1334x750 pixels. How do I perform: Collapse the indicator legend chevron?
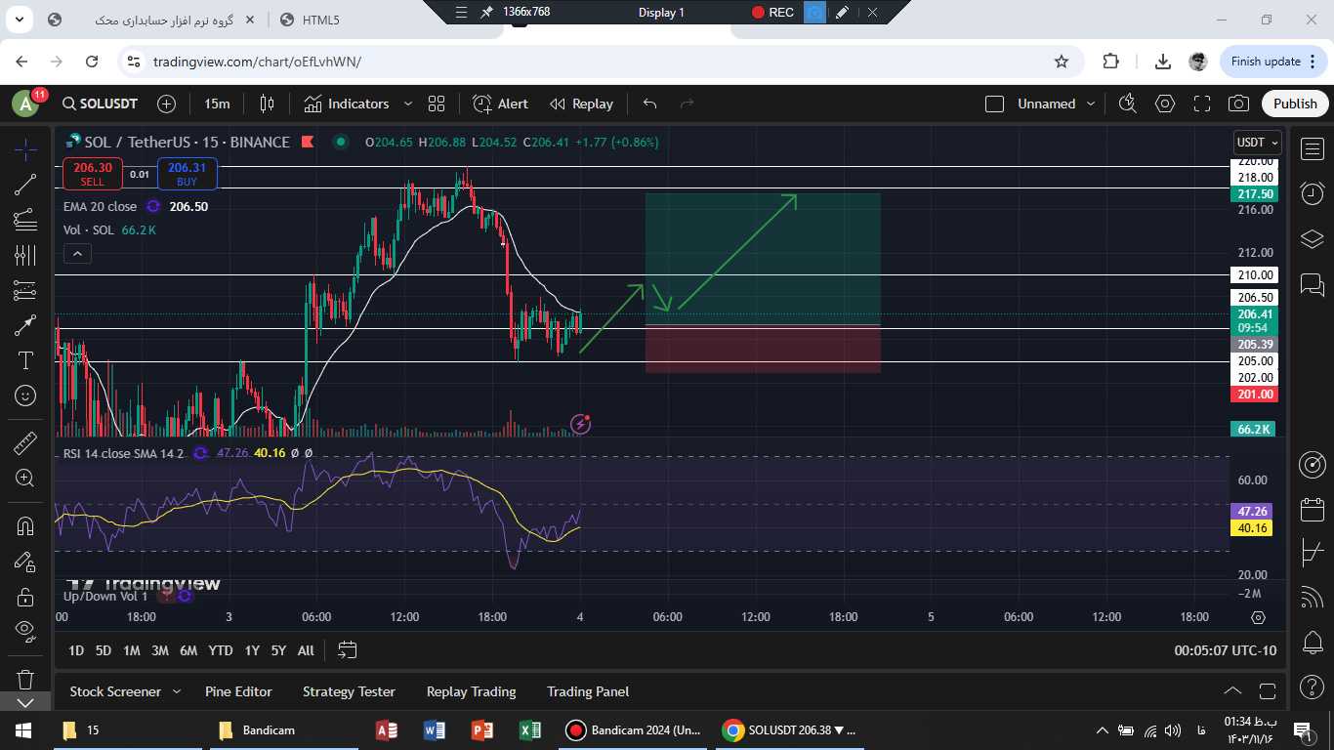[77, 254]
